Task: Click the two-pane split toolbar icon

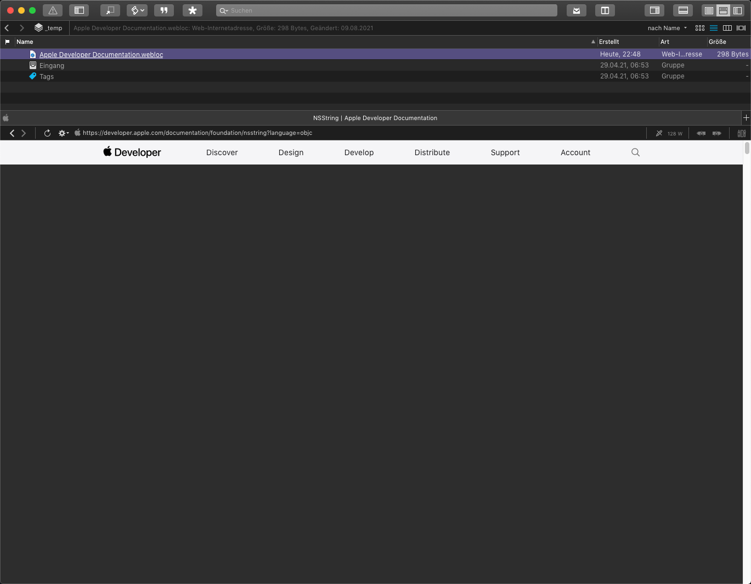Action: click(605, 10)
